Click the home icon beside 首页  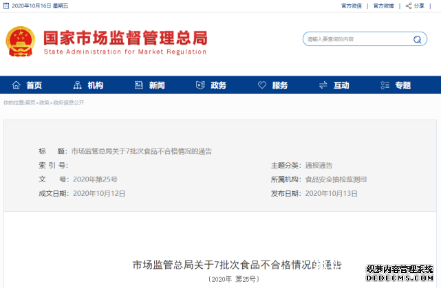pos(16,85)
